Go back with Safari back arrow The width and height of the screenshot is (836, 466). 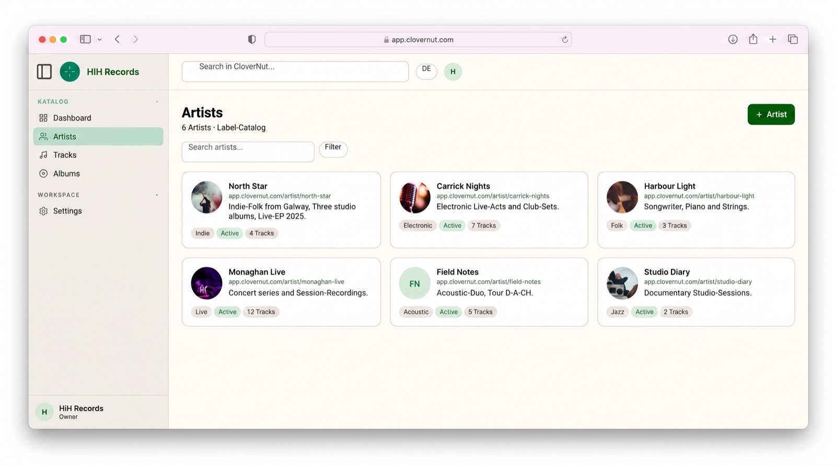(117, 39)
